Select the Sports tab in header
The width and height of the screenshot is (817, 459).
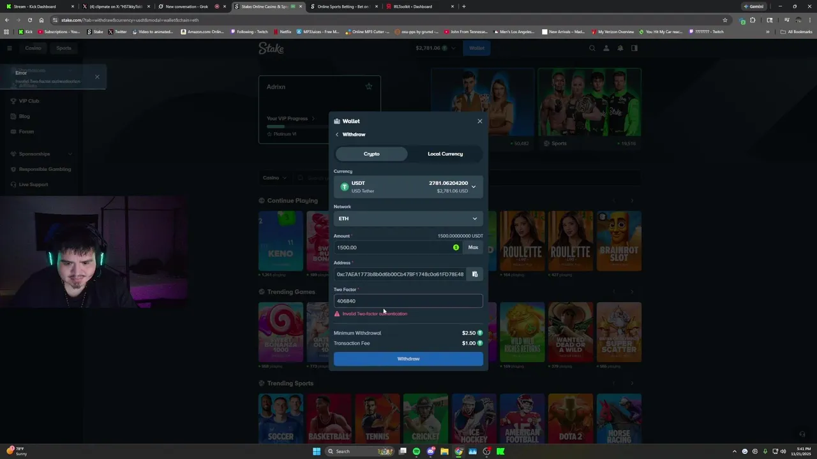[64, 48]
